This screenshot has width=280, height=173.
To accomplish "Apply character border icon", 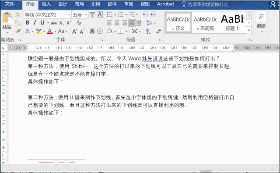I will pyautogui.click(x=100, y=14).
